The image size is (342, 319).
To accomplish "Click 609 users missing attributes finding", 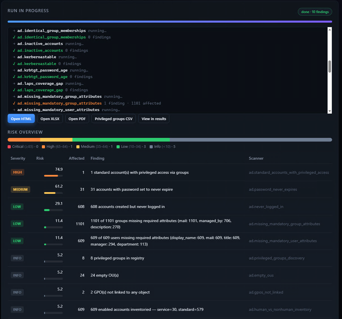I will tap(165, 241).
